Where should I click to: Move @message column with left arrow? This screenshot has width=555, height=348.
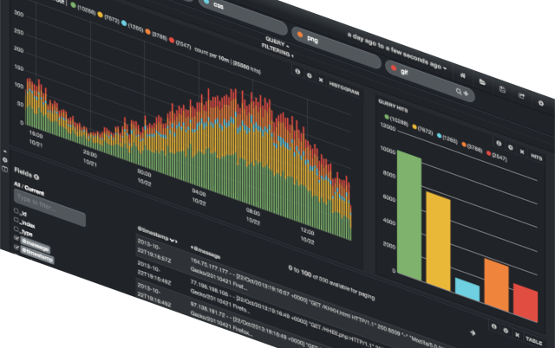coord(192,247)
